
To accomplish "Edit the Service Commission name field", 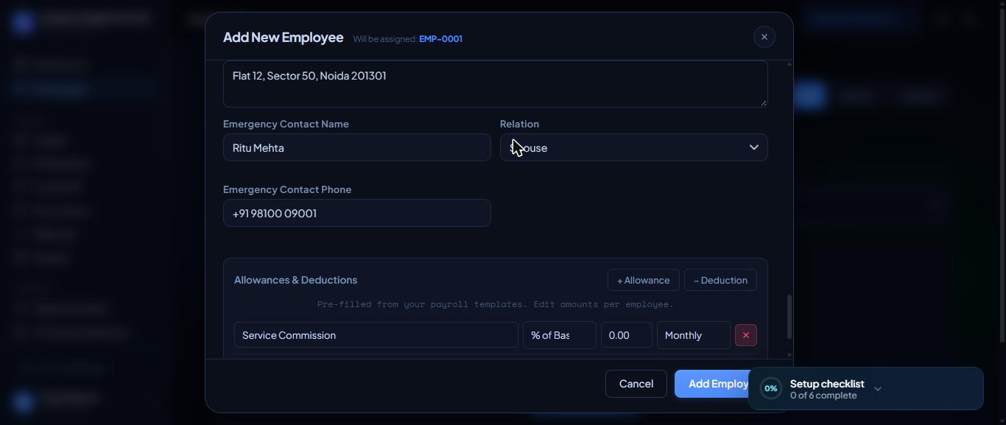I will (x=376, y=335).
